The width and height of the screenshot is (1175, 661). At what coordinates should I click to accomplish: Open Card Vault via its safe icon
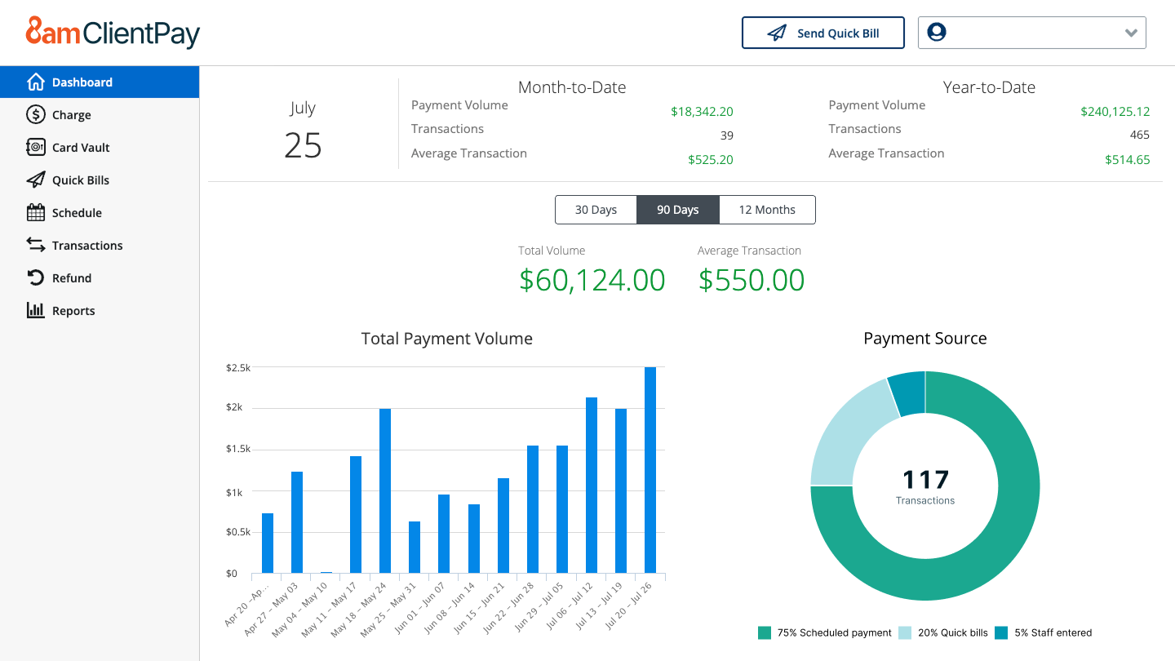[x=35, y=147]
